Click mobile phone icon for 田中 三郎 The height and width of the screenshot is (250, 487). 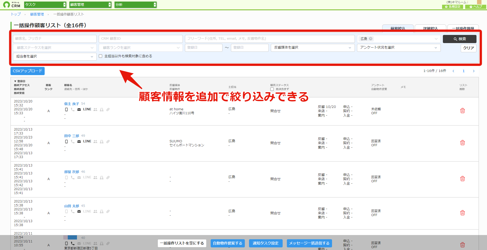66,142
